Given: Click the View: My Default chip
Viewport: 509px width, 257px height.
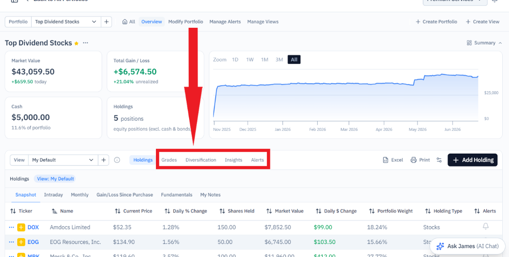Looking at the screenshot, I should coord(55,179).
